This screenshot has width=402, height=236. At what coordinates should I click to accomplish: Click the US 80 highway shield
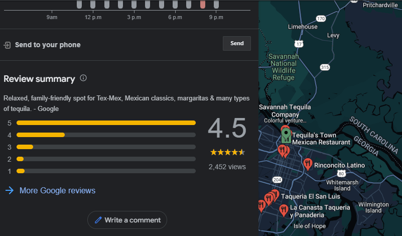(341, 174)
